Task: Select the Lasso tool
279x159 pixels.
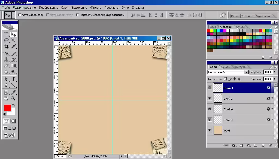Action: [6, 40]
